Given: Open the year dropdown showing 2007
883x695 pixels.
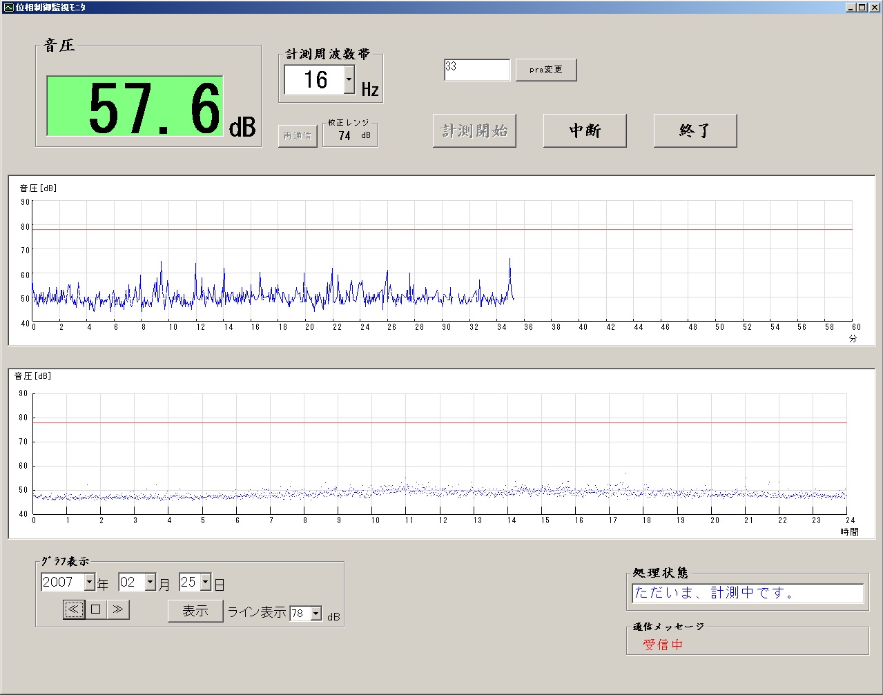Looking at the screenshot, I should click(90, 583).
